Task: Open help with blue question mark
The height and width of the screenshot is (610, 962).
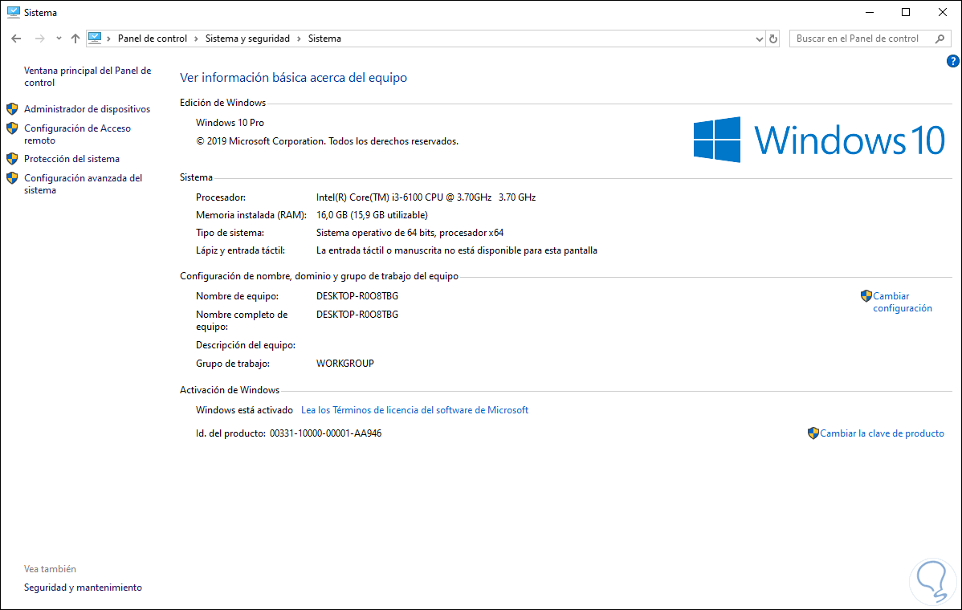Action: coord(953,61)
